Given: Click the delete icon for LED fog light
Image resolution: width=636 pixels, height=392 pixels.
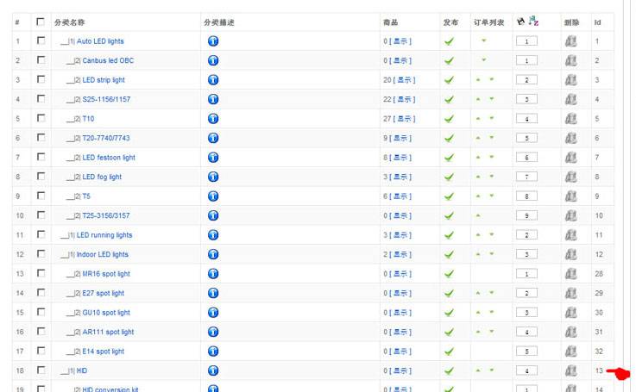Looking at the screenshot, I should (x=570, y=177).
